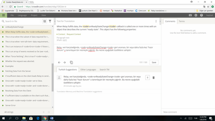Open the Uygulamalar apps shortcut
The width and height of the screenshot is (215, 121).
coord(8,10)
